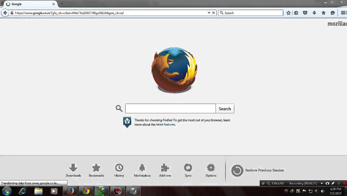Click the toolbar search magnifier icon
The width and height of the screenshot is (347, 196).
[x=221, y=13]
